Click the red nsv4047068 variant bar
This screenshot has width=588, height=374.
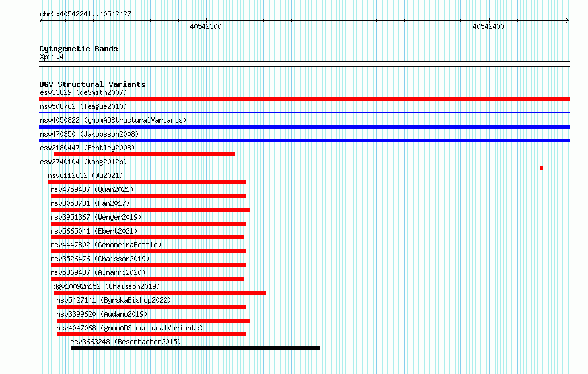pyautogui.click(x=151, y=334)
